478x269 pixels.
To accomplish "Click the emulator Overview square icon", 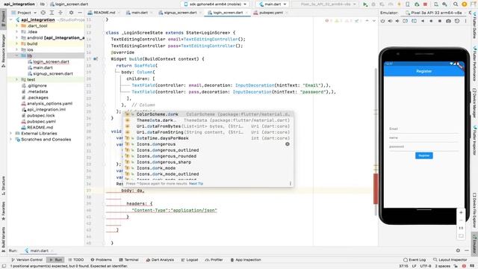I will (x=440, y=21).
